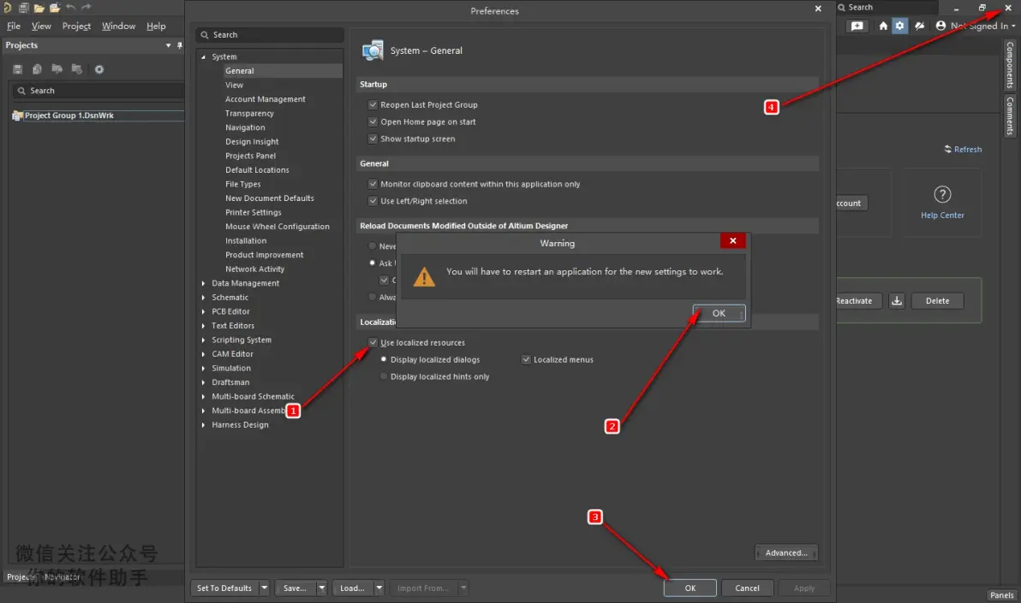The image size is (1021, 603).
Task: Expand Schematic tree node
Action: 203,298
